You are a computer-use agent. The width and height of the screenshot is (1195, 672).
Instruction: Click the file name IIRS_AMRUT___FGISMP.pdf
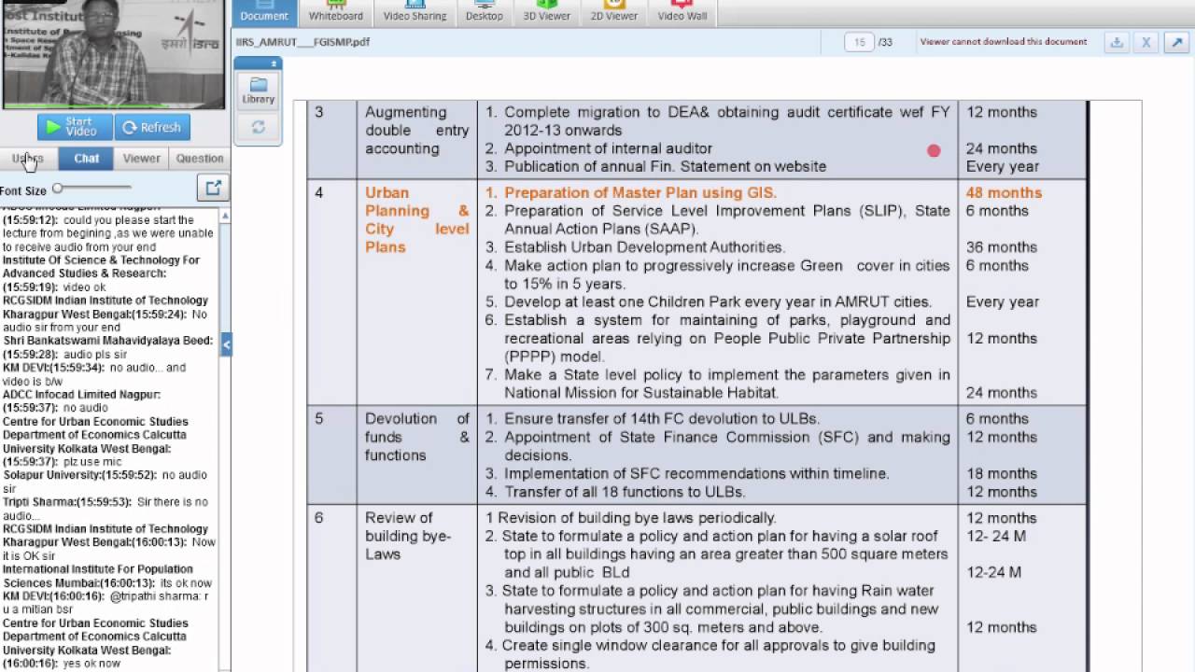pyautogui.click(x=302, y=42)
